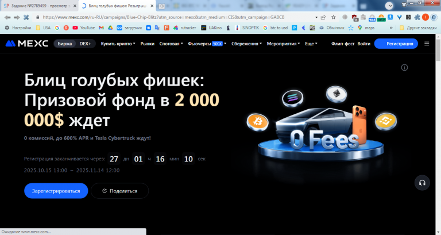Click the Поделиться share button
Screen dimensions: 441x235
tap(120, 191)
